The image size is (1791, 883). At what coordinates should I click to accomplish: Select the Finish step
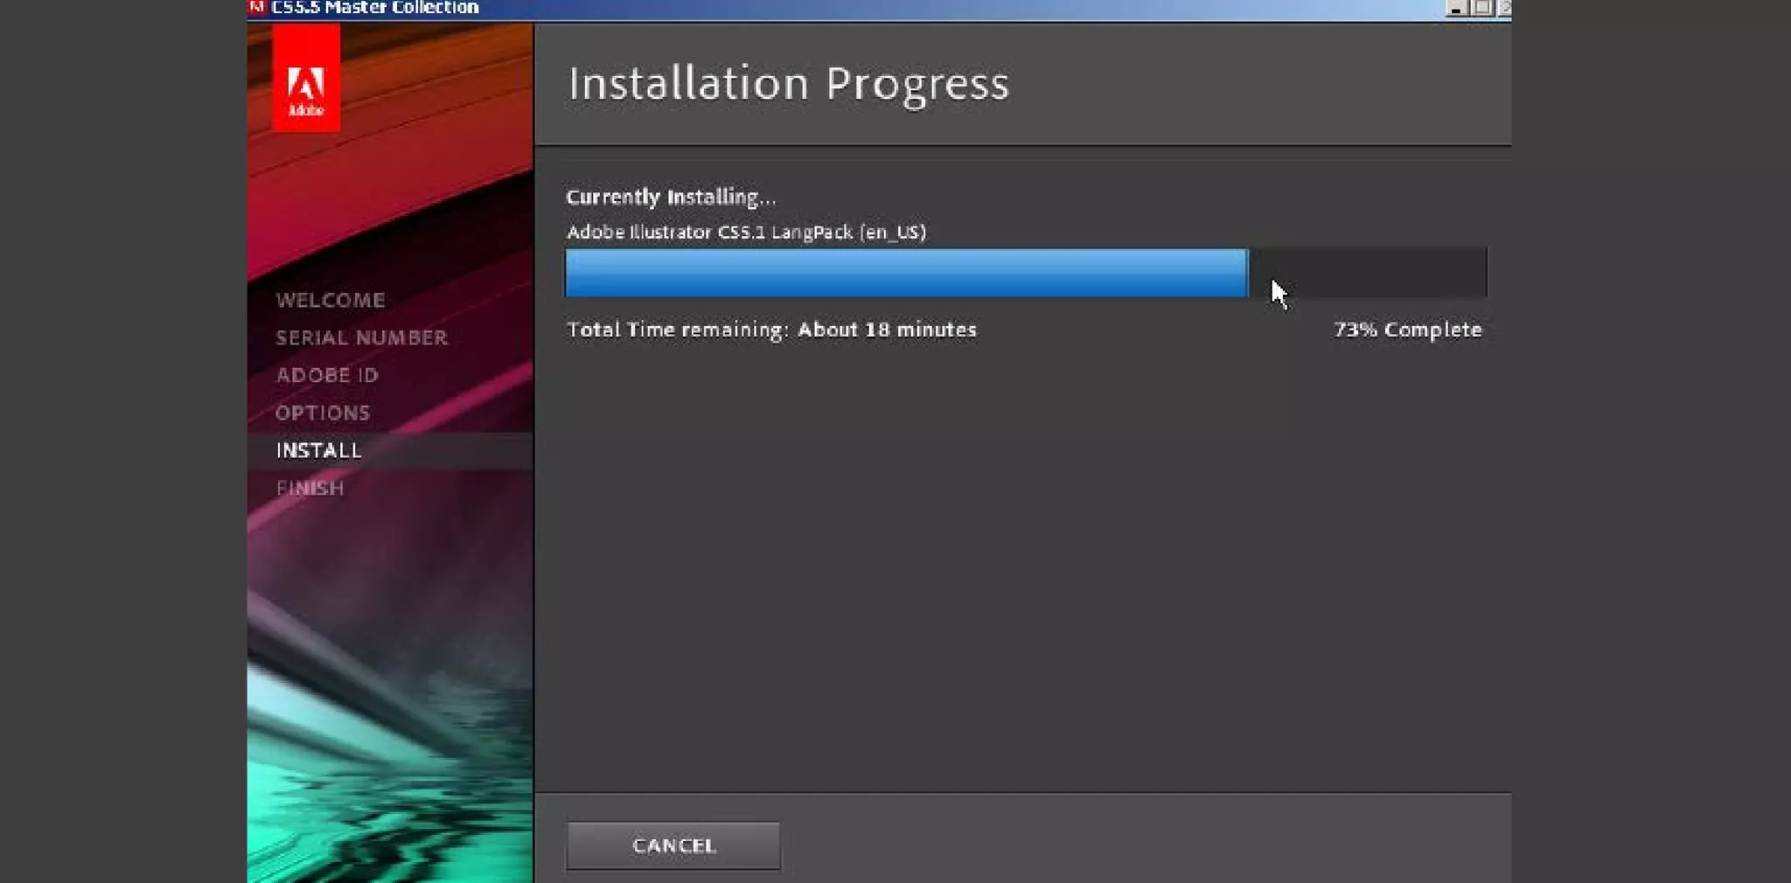tap(310, 488)
